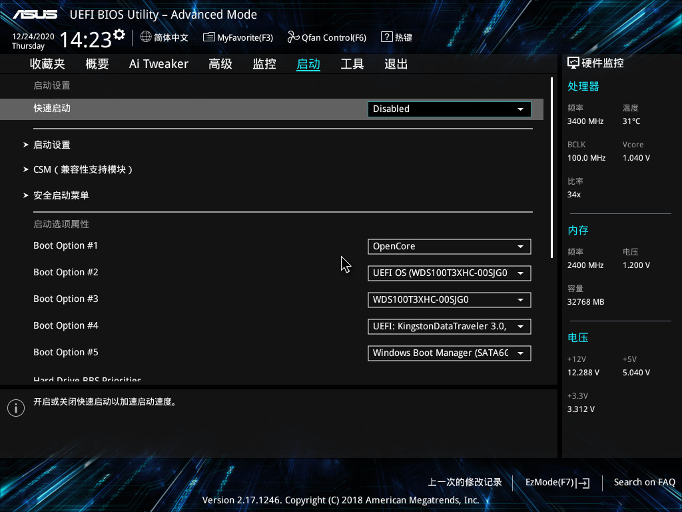Viewport: 682px width, 512px height.
Task: Click the 内存 section heading
Action: [x=578, y=230]
